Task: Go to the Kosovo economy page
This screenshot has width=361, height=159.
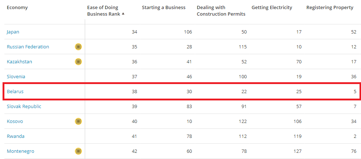Action: [15, 121]
